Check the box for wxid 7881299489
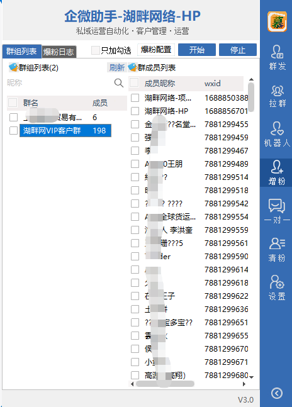The image size is (292, 407). pyautogui.click(x=135, y=164)
